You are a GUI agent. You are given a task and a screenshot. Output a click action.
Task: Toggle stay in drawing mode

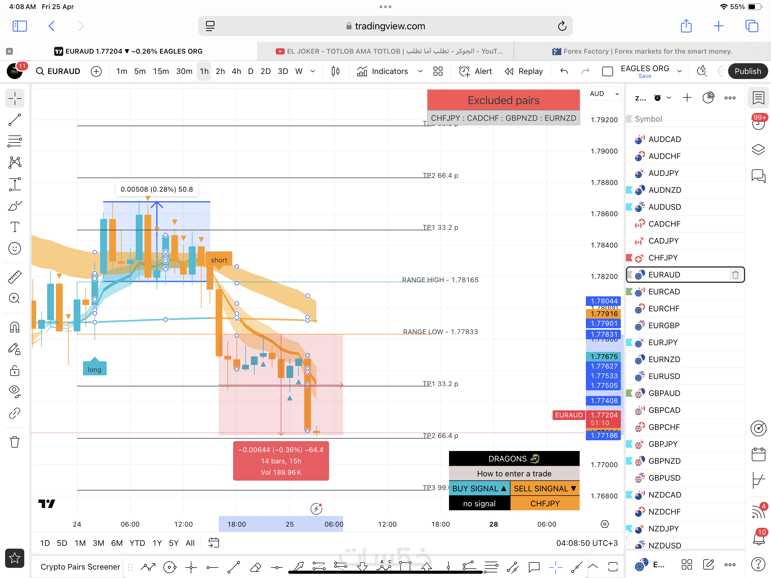point(15,349)
